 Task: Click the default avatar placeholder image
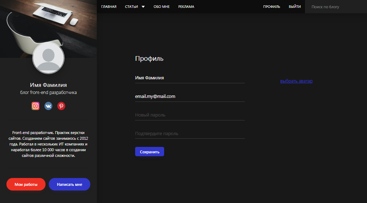pyautogui.click(x=48, y=58)
